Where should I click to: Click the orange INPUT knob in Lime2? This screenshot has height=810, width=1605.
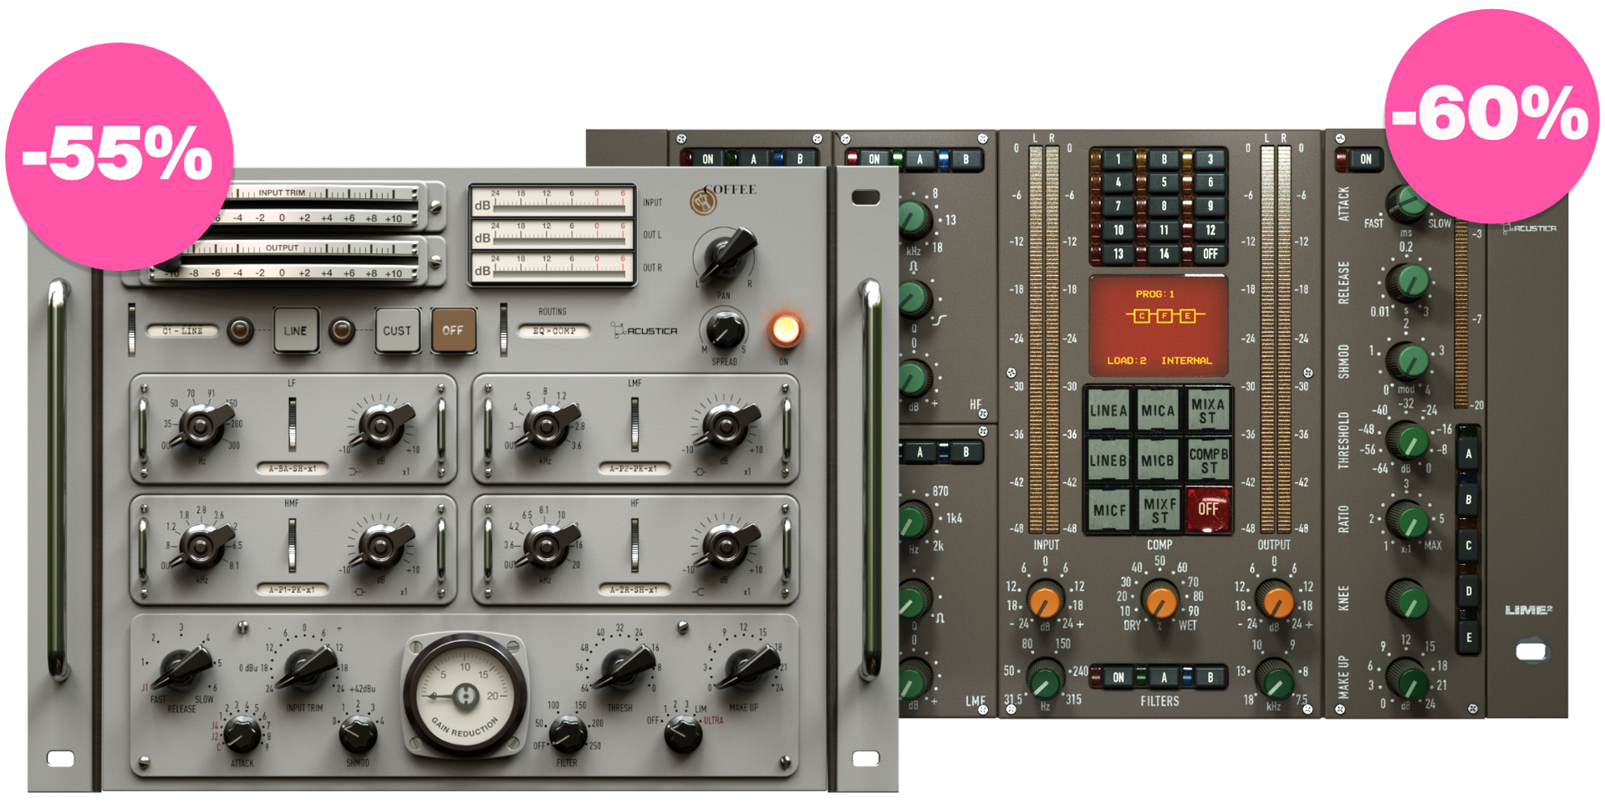pos(1045,599)
